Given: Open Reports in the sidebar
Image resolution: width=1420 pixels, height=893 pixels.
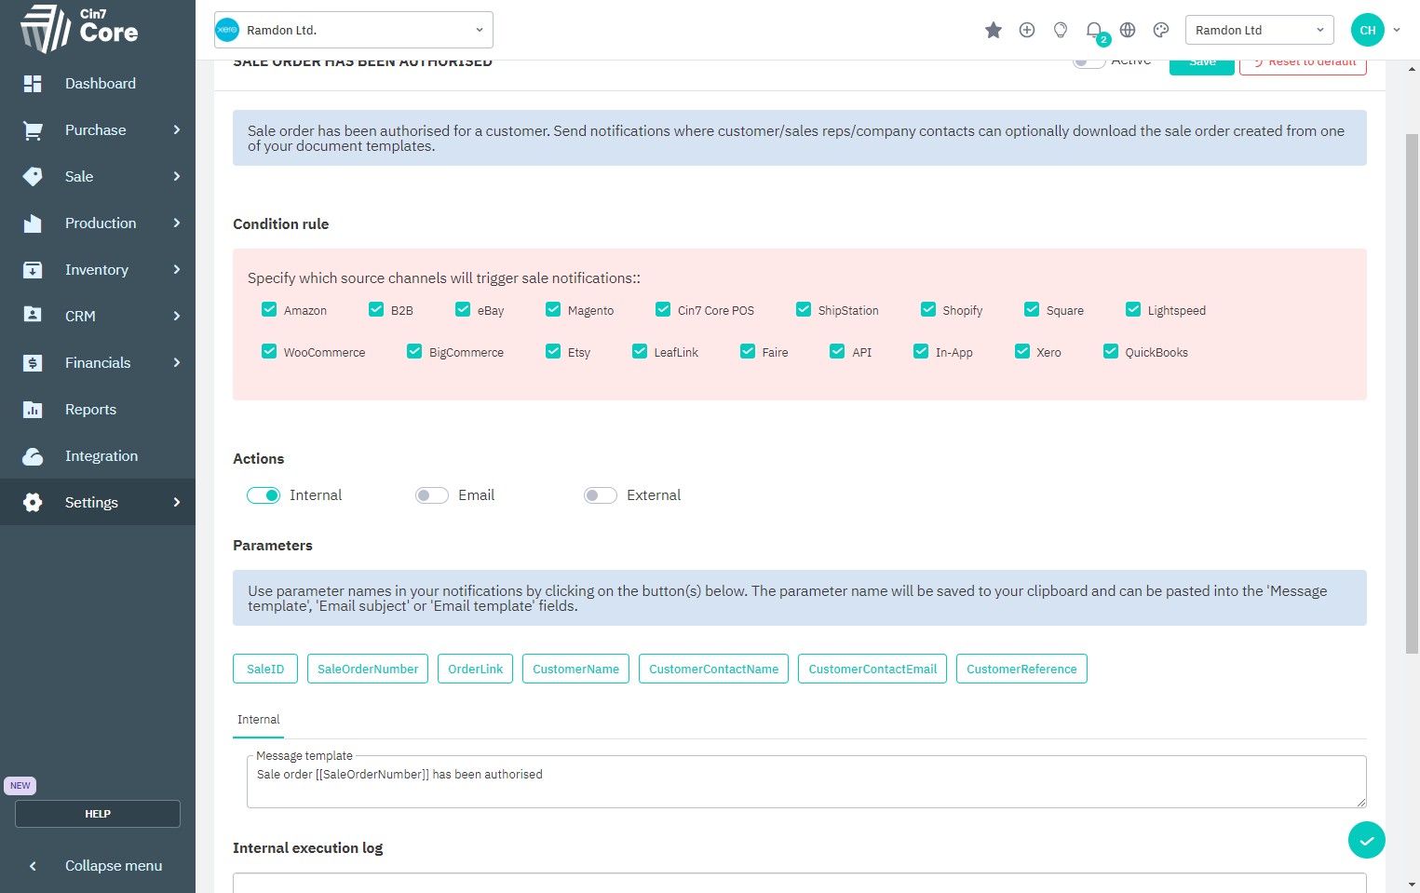Looking at the screenshot, I should pyautogui.click(x=90, y=410).
